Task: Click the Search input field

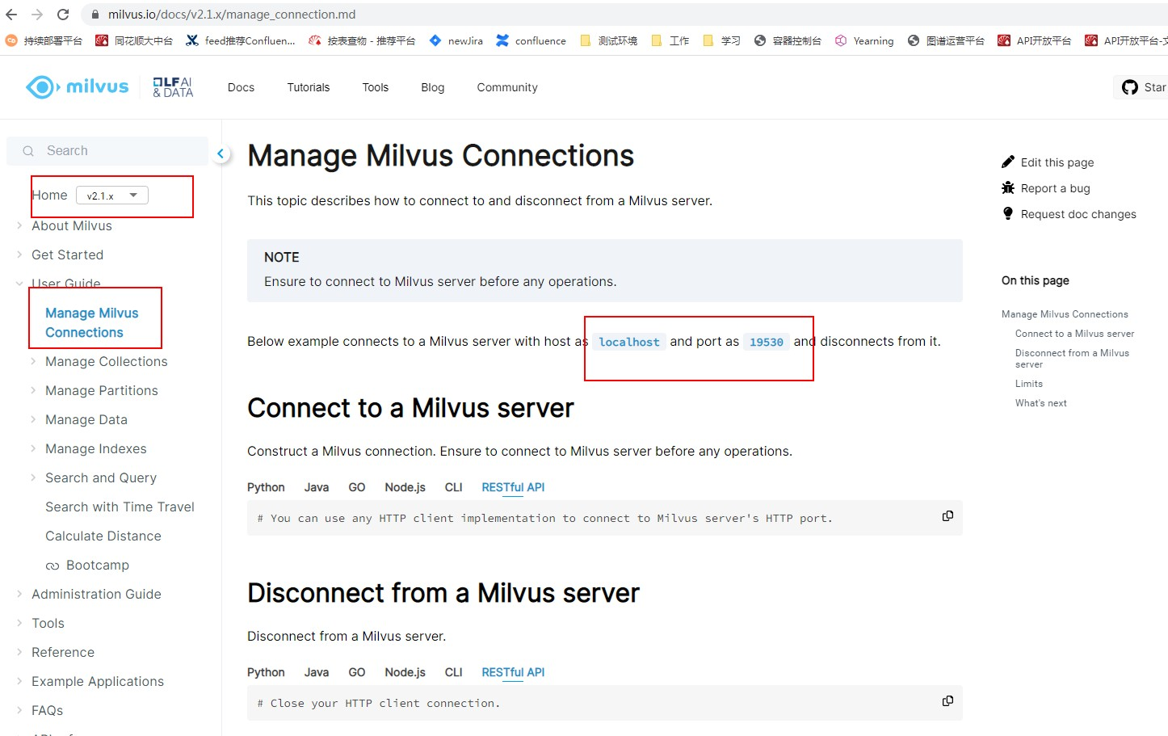Action: (105, 150)
